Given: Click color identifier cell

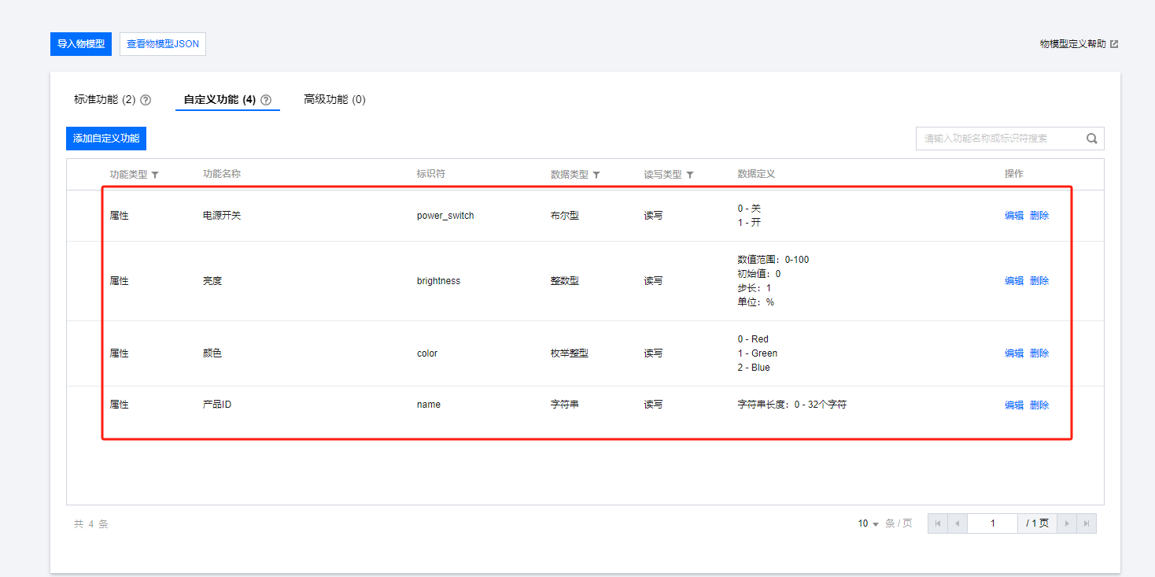Looking at the screenshot, I should click(x=427, y=353).
